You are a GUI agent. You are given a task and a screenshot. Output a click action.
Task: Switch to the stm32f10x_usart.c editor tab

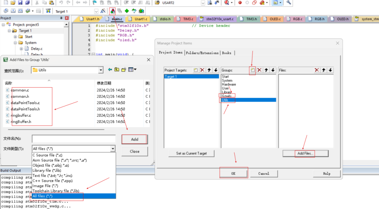[x=217, y=19]
